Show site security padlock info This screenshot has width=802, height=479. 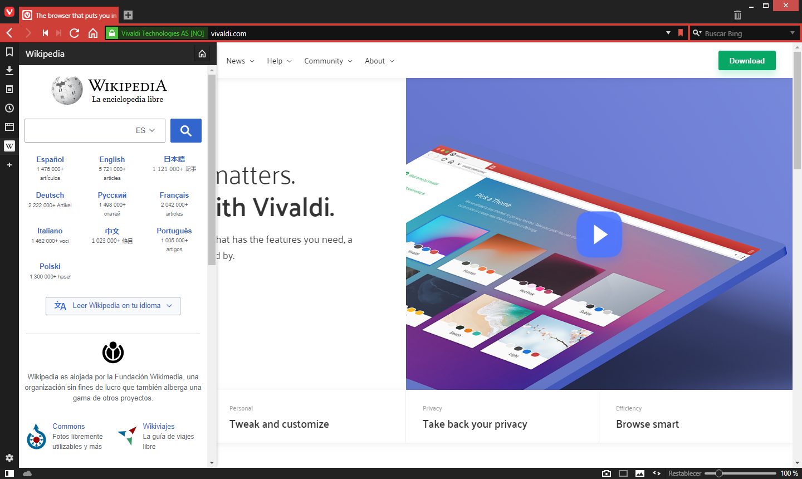point(112,33)
